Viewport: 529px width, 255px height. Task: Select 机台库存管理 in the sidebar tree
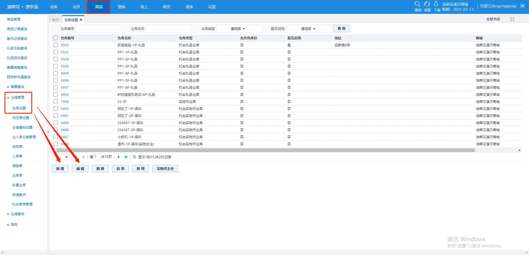(22, 204)
